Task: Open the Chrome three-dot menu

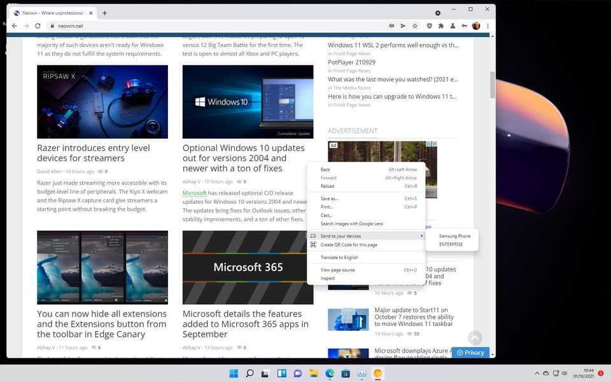Action: (488, 26)
